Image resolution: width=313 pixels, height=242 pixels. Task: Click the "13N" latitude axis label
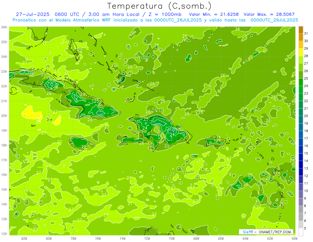[4, 219]
